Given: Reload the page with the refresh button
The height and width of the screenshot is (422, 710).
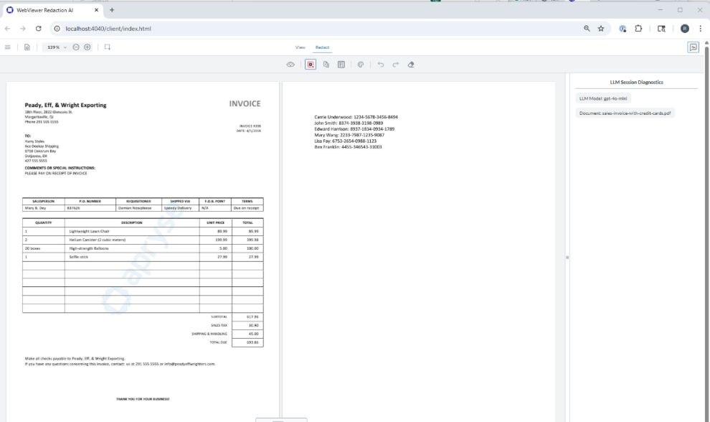Looking at the screenshot, I should point(39,29).
